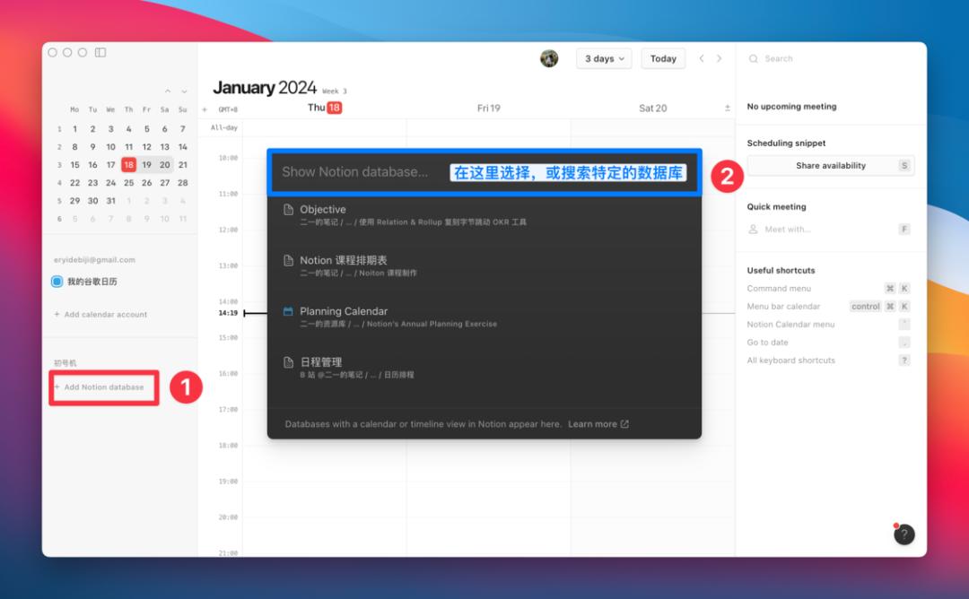Select Notion 课程排期表 database
969x599 pixels.
pyautogui.click(x=484, y=265)
